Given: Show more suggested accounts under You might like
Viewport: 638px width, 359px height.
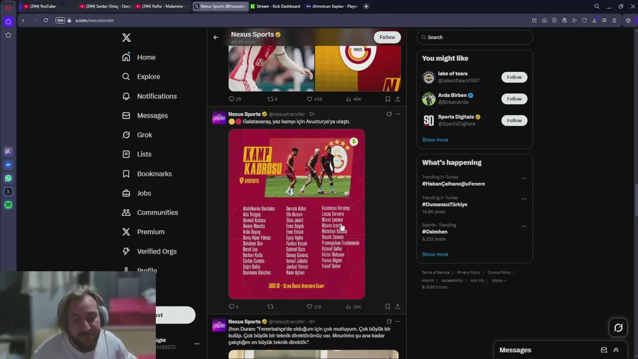Looking at the screenshot, I should (x=435, y=140).
